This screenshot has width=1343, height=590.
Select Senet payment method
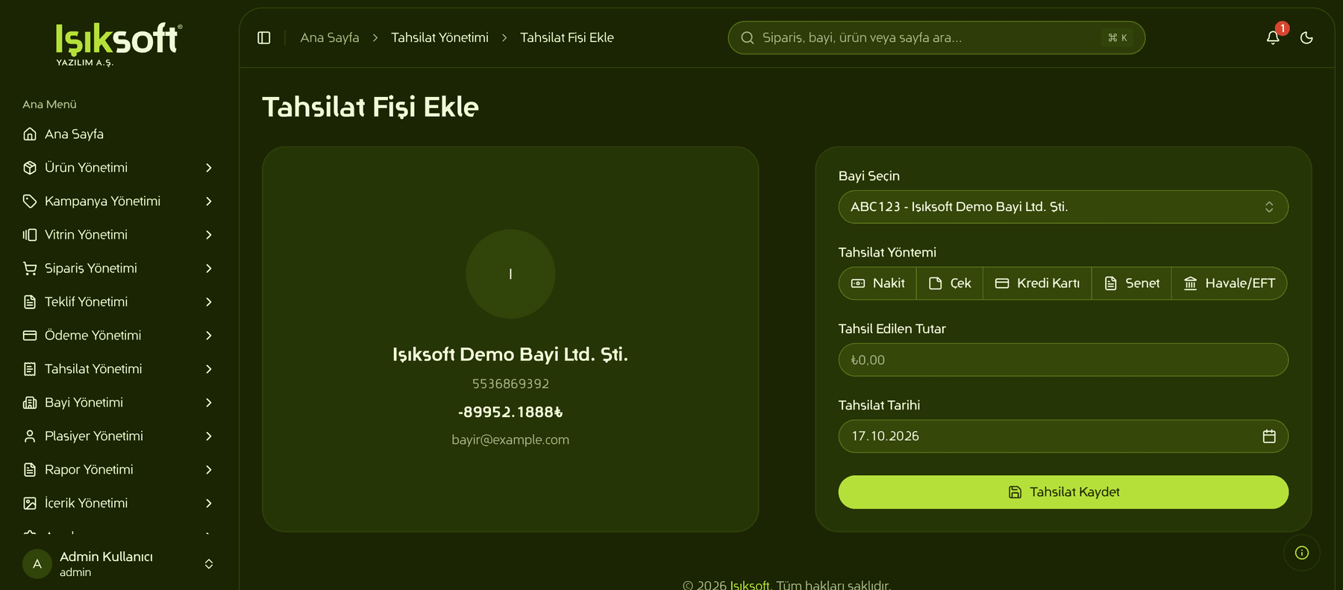1132,283
